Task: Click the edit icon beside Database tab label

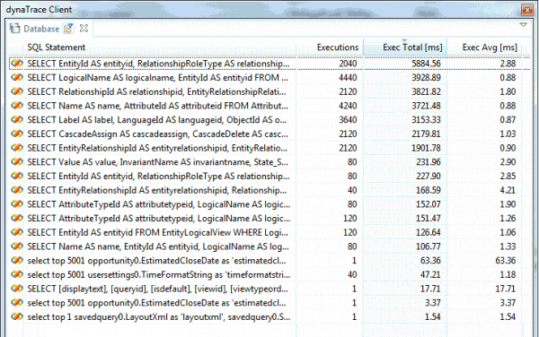Action: pyautogui.click(x=68, y=28)
